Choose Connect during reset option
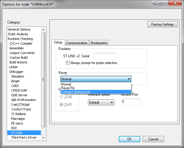 pos(96,92)
